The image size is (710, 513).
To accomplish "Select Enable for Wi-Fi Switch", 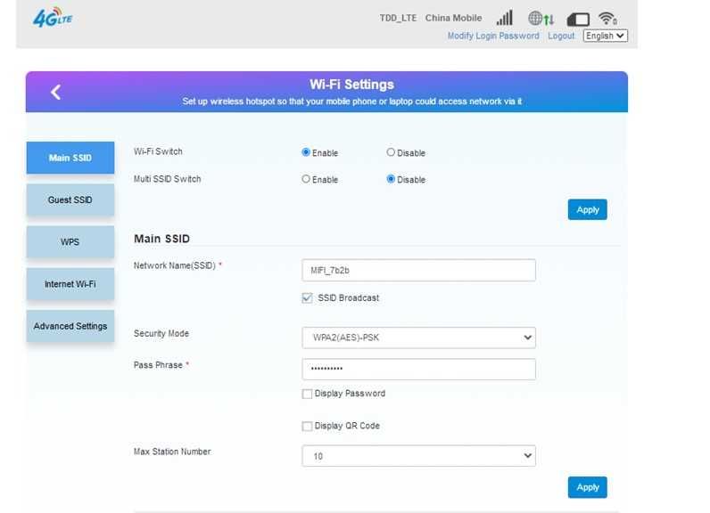I will tap(306, 152).
